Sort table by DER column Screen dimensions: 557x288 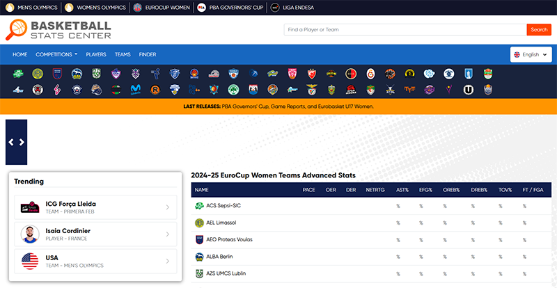point(351,190)
